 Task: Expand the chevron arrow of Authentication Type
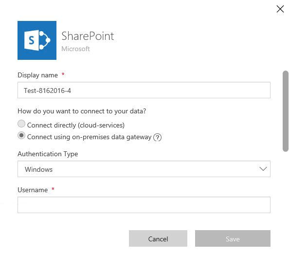pyautogui.click(x=263, y=169)
